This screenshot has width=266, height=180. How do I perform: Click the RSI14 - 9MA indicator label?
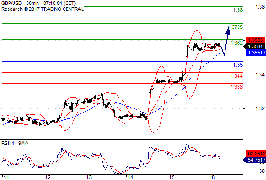pos(15,143)
